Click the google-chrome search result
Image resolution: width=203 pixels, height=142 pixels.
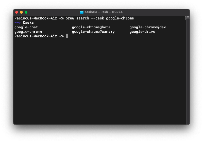[x=28, y=32]
